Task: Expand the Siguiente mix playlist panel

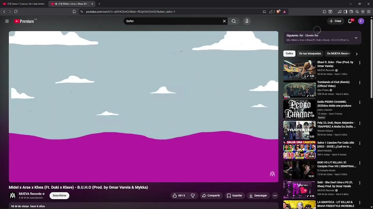Action: coord(356,38)
